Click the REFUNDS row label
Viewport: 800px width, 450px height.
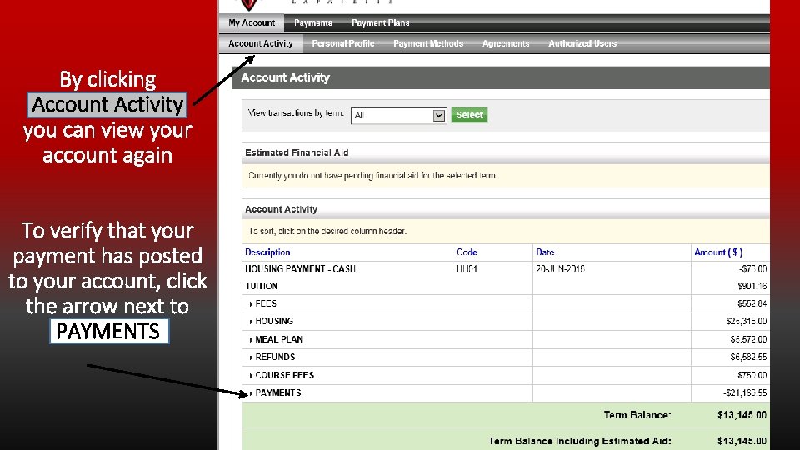[x=275, y=357]
